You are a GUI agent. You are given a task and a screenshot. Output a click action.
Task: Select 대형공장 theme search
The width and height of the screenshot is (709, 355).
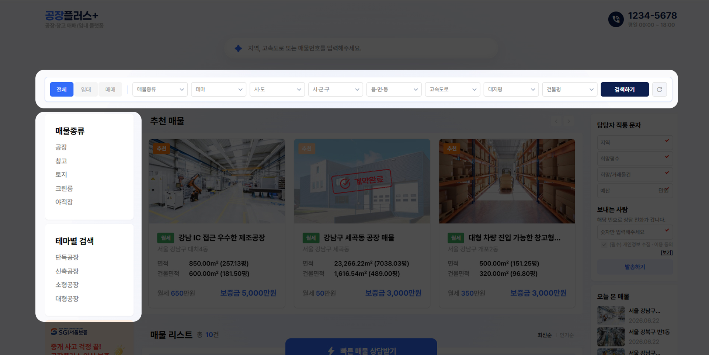(x=67, y=299)
